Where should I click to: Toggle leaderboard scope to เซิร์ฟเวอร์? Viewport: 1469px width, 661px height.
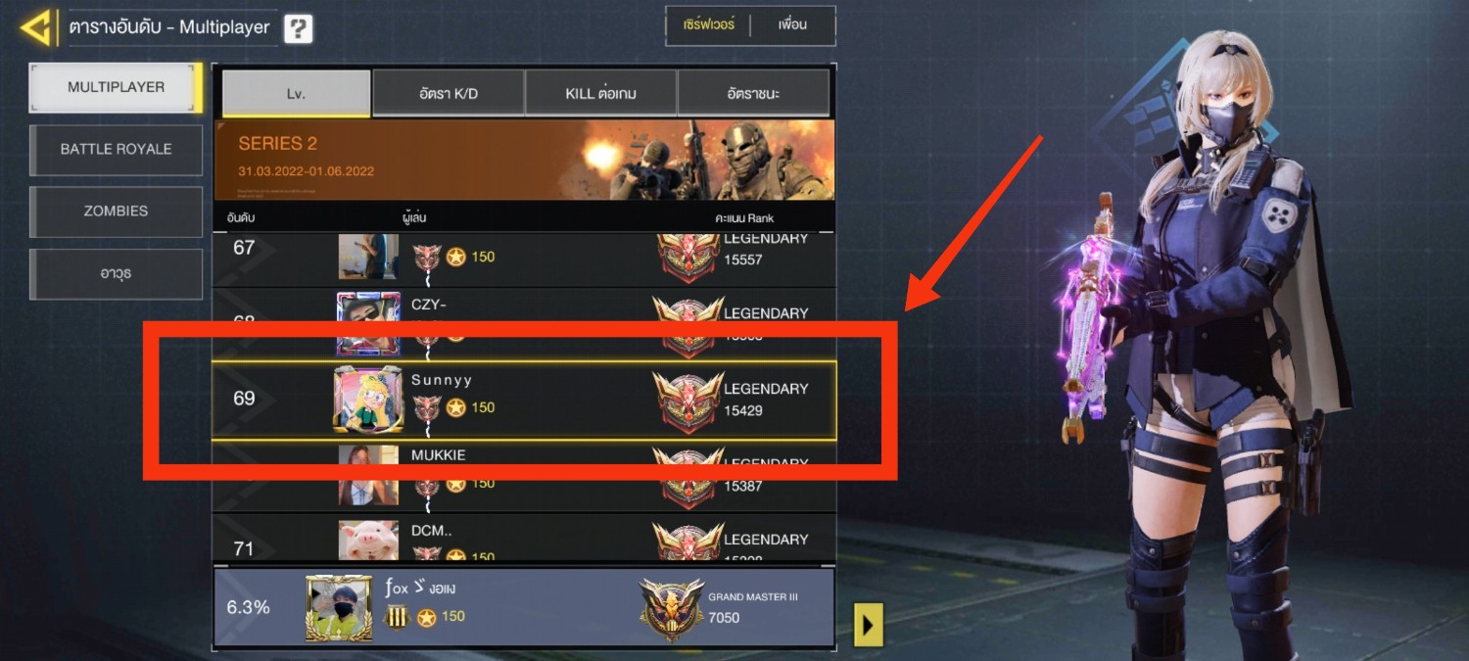(708, 24)
